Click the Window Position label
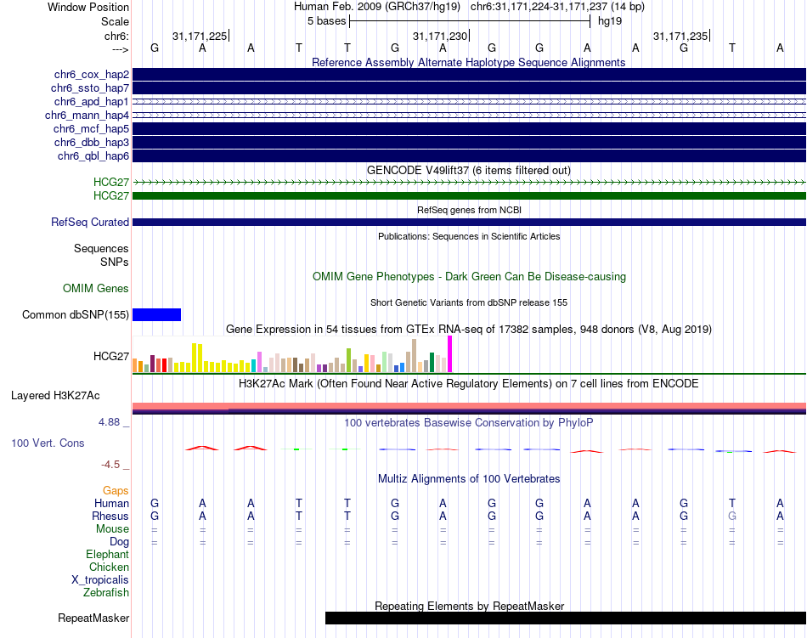807x638 pixels. pyautogui.click(x=88, y=7)
